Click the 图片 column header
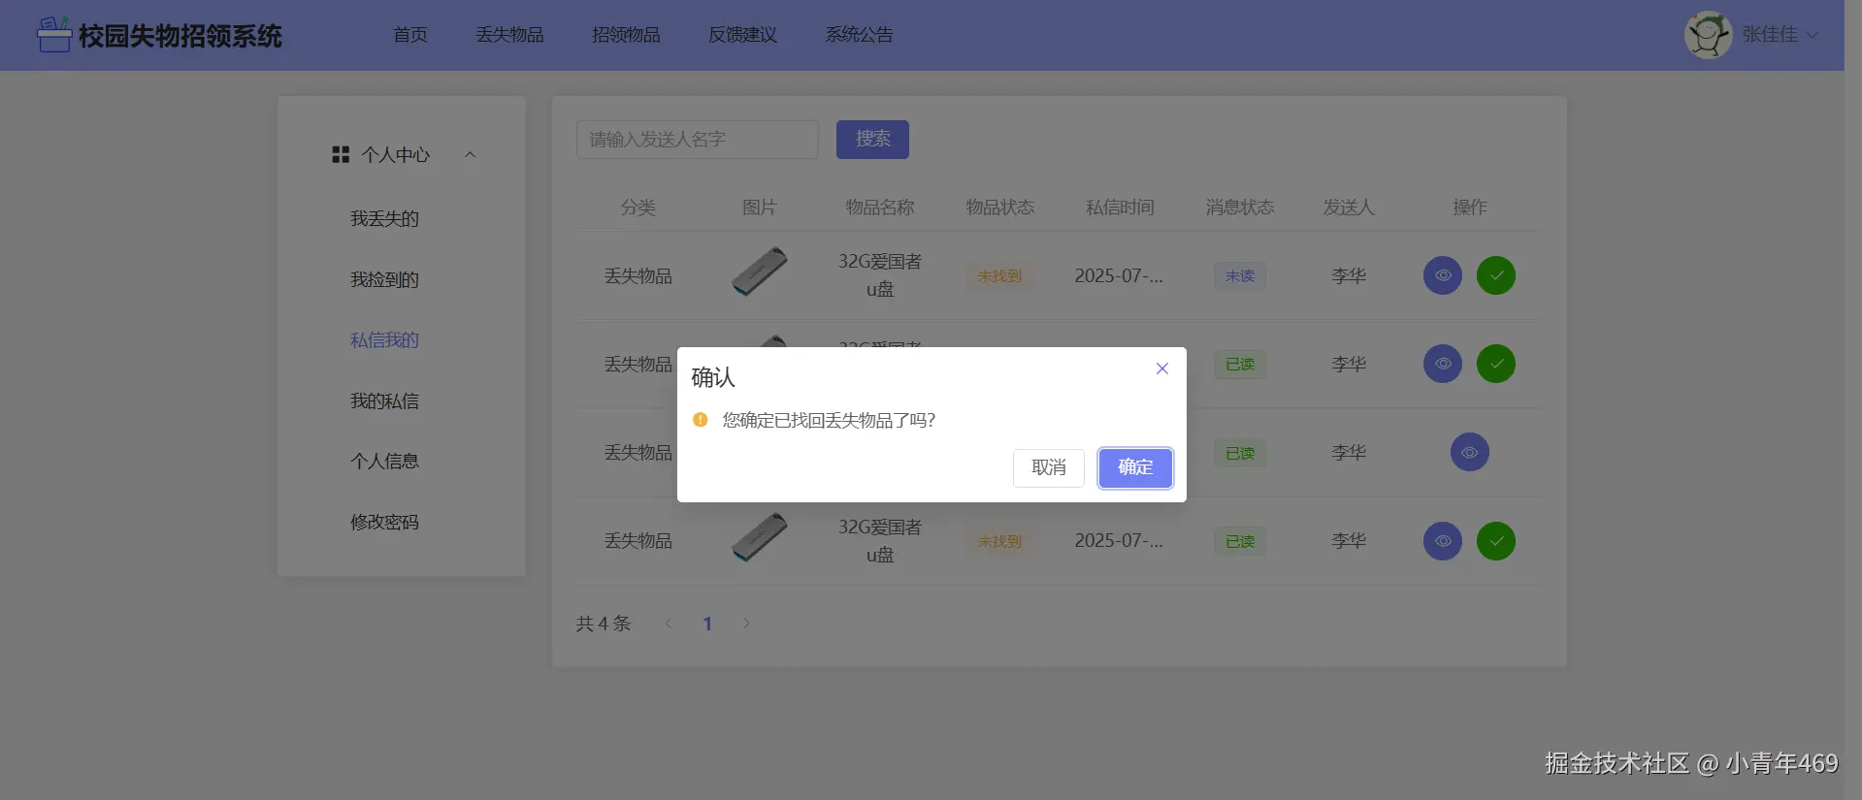Image resolution: width=1862 pixels, height=800 pixels. coord(759,208)
